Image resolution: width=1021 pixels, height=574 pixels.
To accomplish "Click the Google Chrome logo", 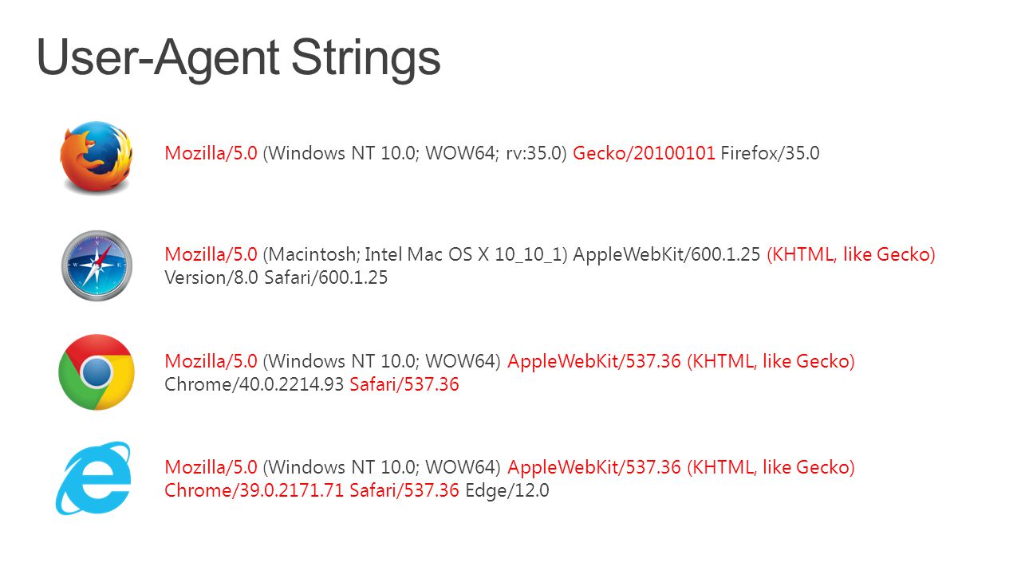I will pos(97,372).
